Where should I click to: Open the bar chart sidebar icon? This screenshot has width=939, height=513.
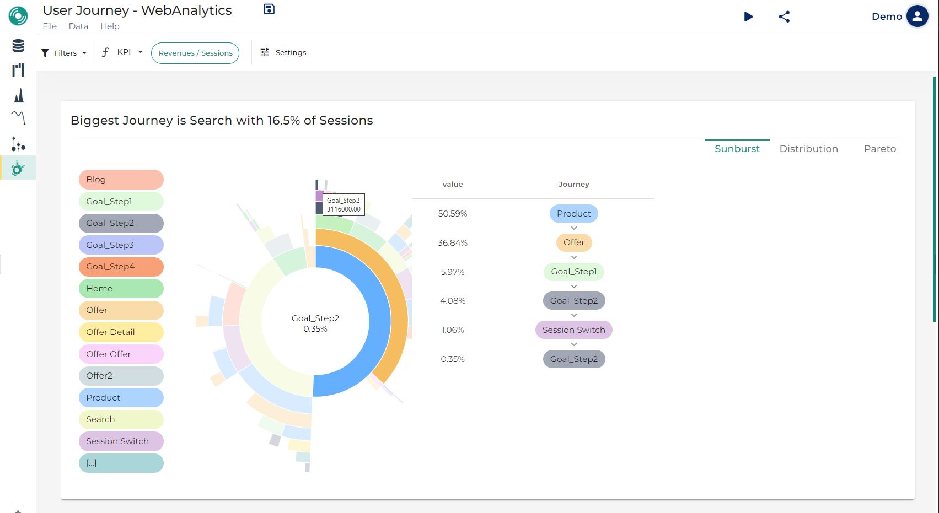[x=18, y=70]
